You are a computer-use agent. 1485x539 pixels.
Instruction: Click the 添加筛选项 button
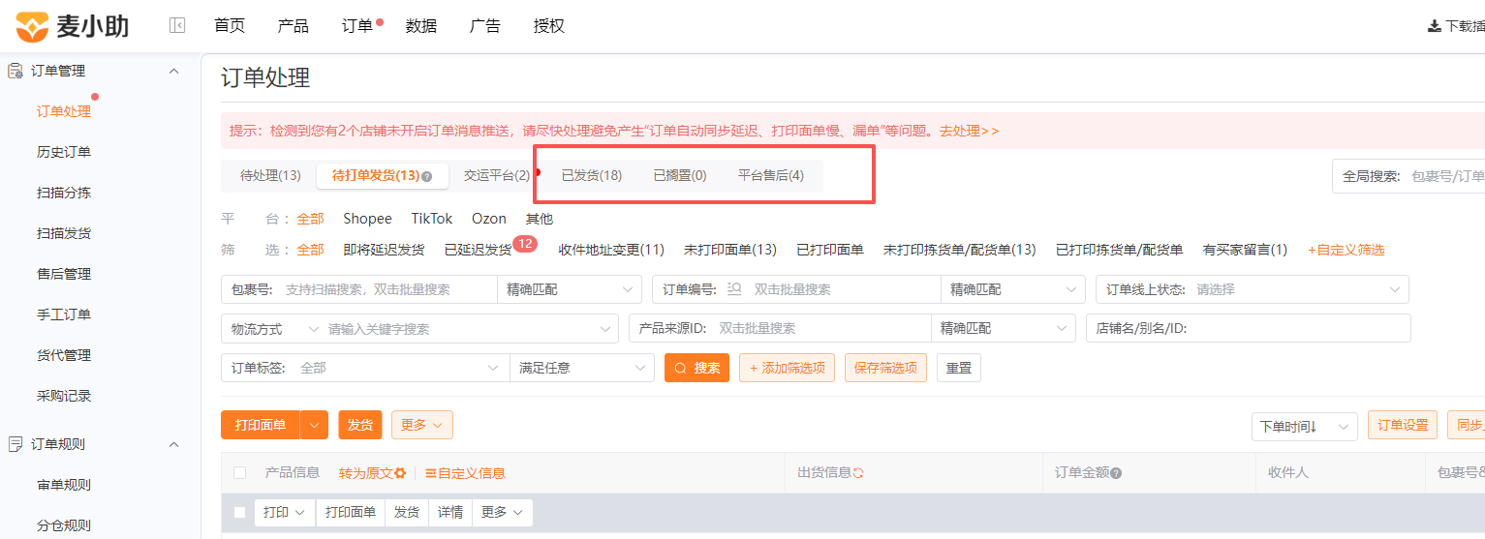point(787,368)
